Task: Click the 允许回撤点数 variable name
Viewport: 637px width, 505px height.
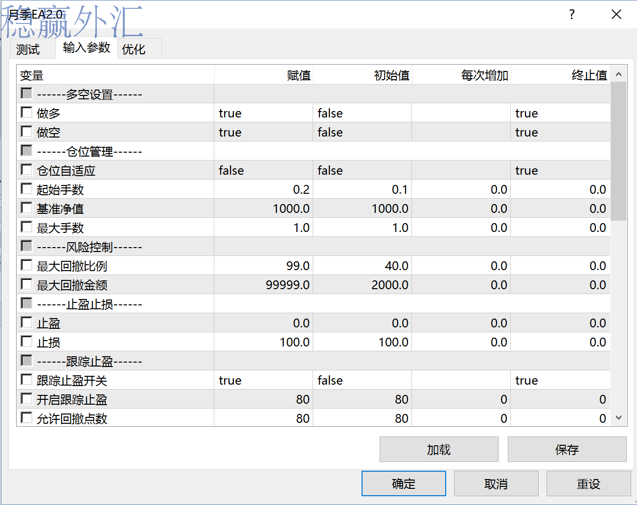Action: (x=72, y=418)
